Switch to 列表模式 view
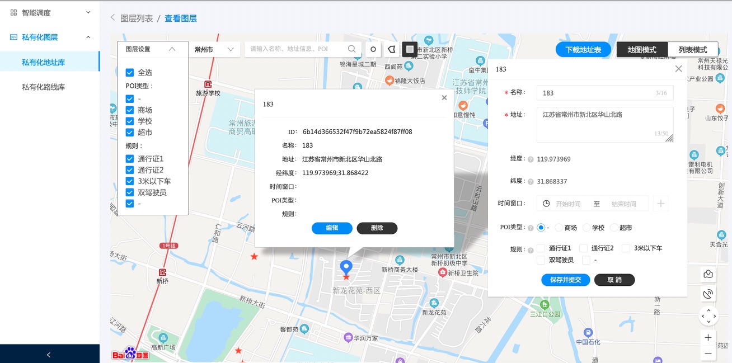The height and width of the screenshot is (363, 732). 693,50
